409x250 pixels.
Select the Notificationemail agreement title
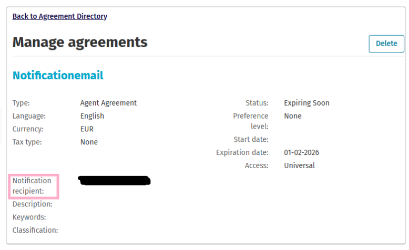click(58, 76)
